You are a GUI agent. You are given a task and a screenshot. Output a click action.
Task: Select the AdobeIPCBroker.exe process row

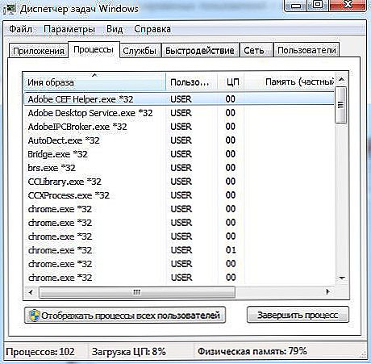click(x=179, y=127)
